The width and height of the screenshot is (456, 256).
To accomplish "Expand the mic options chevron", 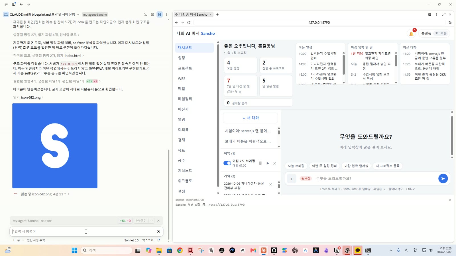I will pyautogui.click(x=23, y=240).
